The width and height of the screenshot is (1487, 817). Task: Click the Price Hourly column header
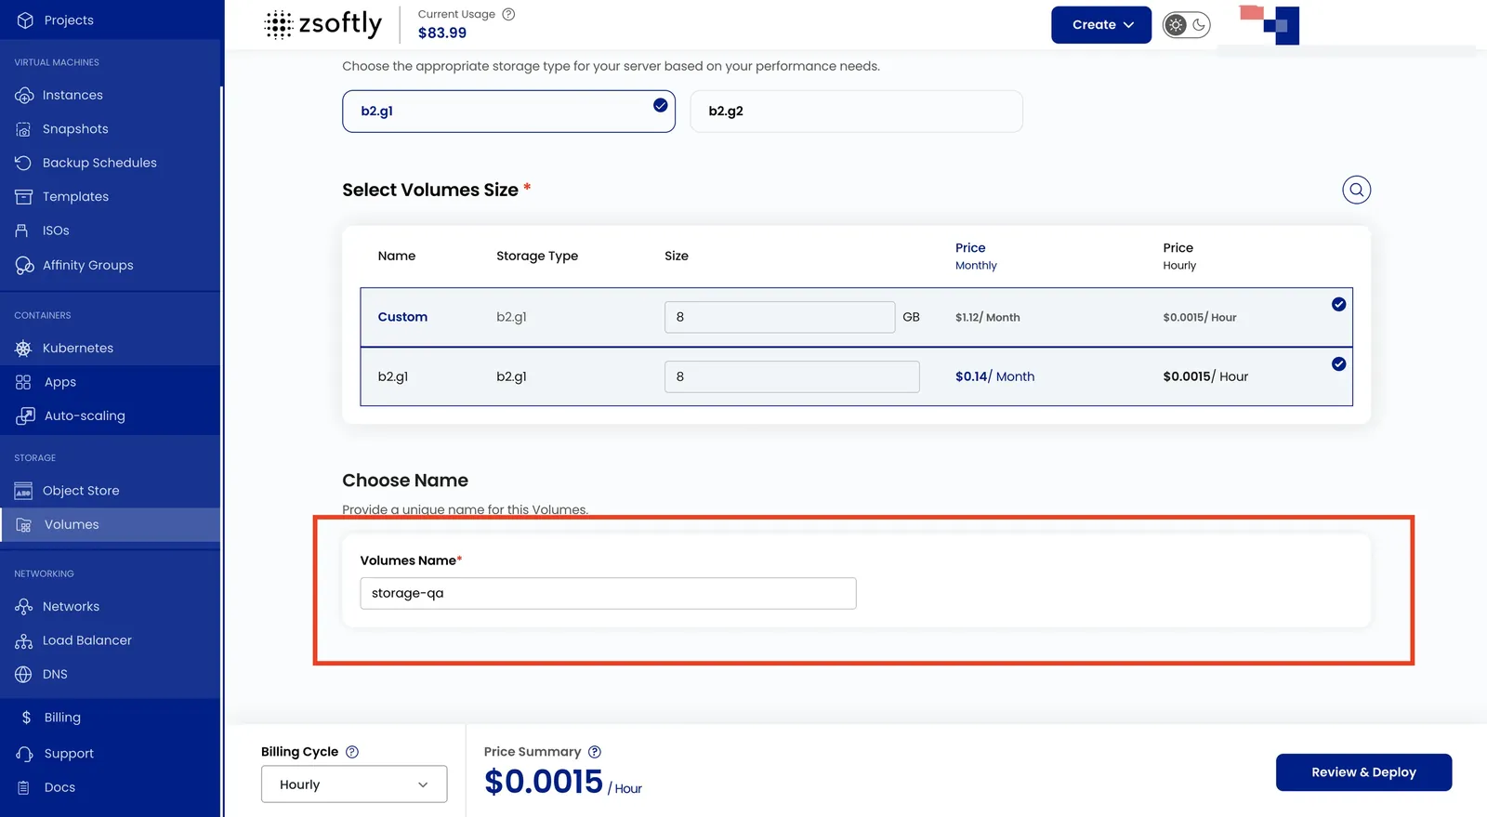tap(1179, 257)
